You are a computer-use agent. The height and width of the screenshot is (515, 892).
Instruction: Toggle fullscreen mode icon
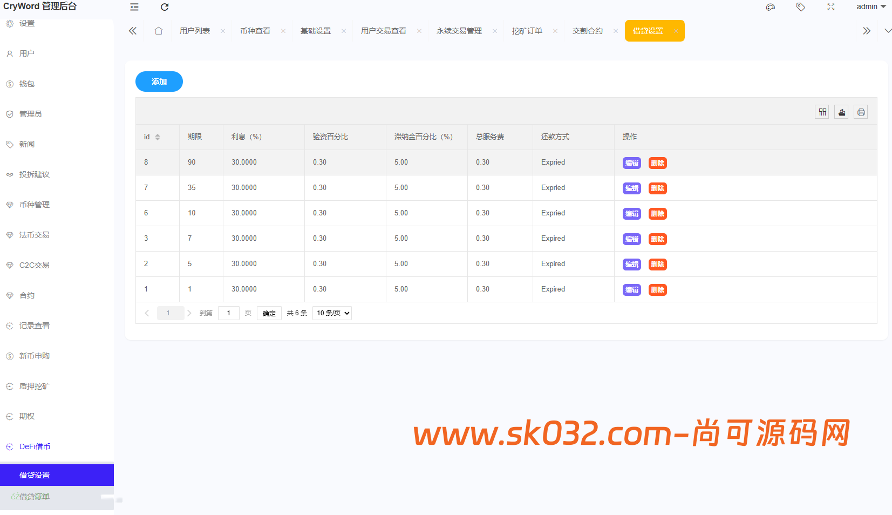[831, 7]
